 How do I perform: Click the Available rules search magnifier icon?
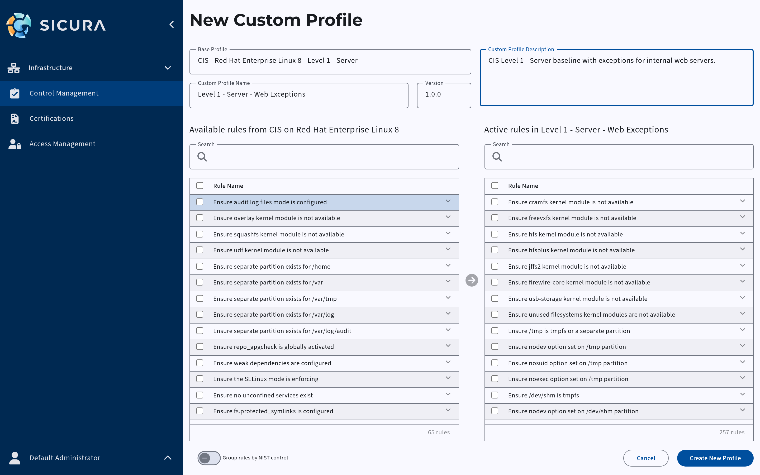(x=202, y=156)
